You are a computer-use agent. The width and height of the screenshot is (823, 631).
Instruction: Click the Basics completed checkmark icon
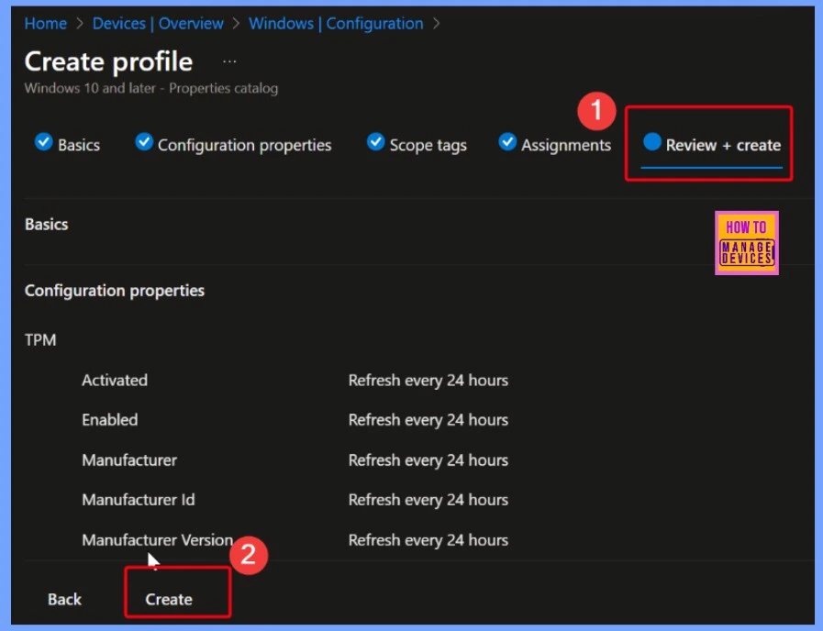(x=43, y=141)
